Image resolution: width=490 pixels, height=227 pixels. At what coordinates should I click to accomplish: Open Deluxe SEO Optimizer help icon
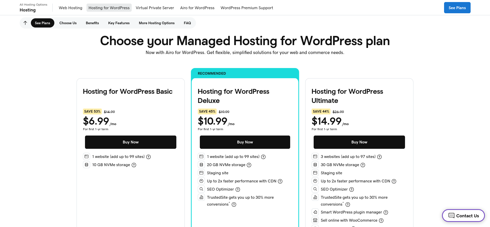click(238, 190)
